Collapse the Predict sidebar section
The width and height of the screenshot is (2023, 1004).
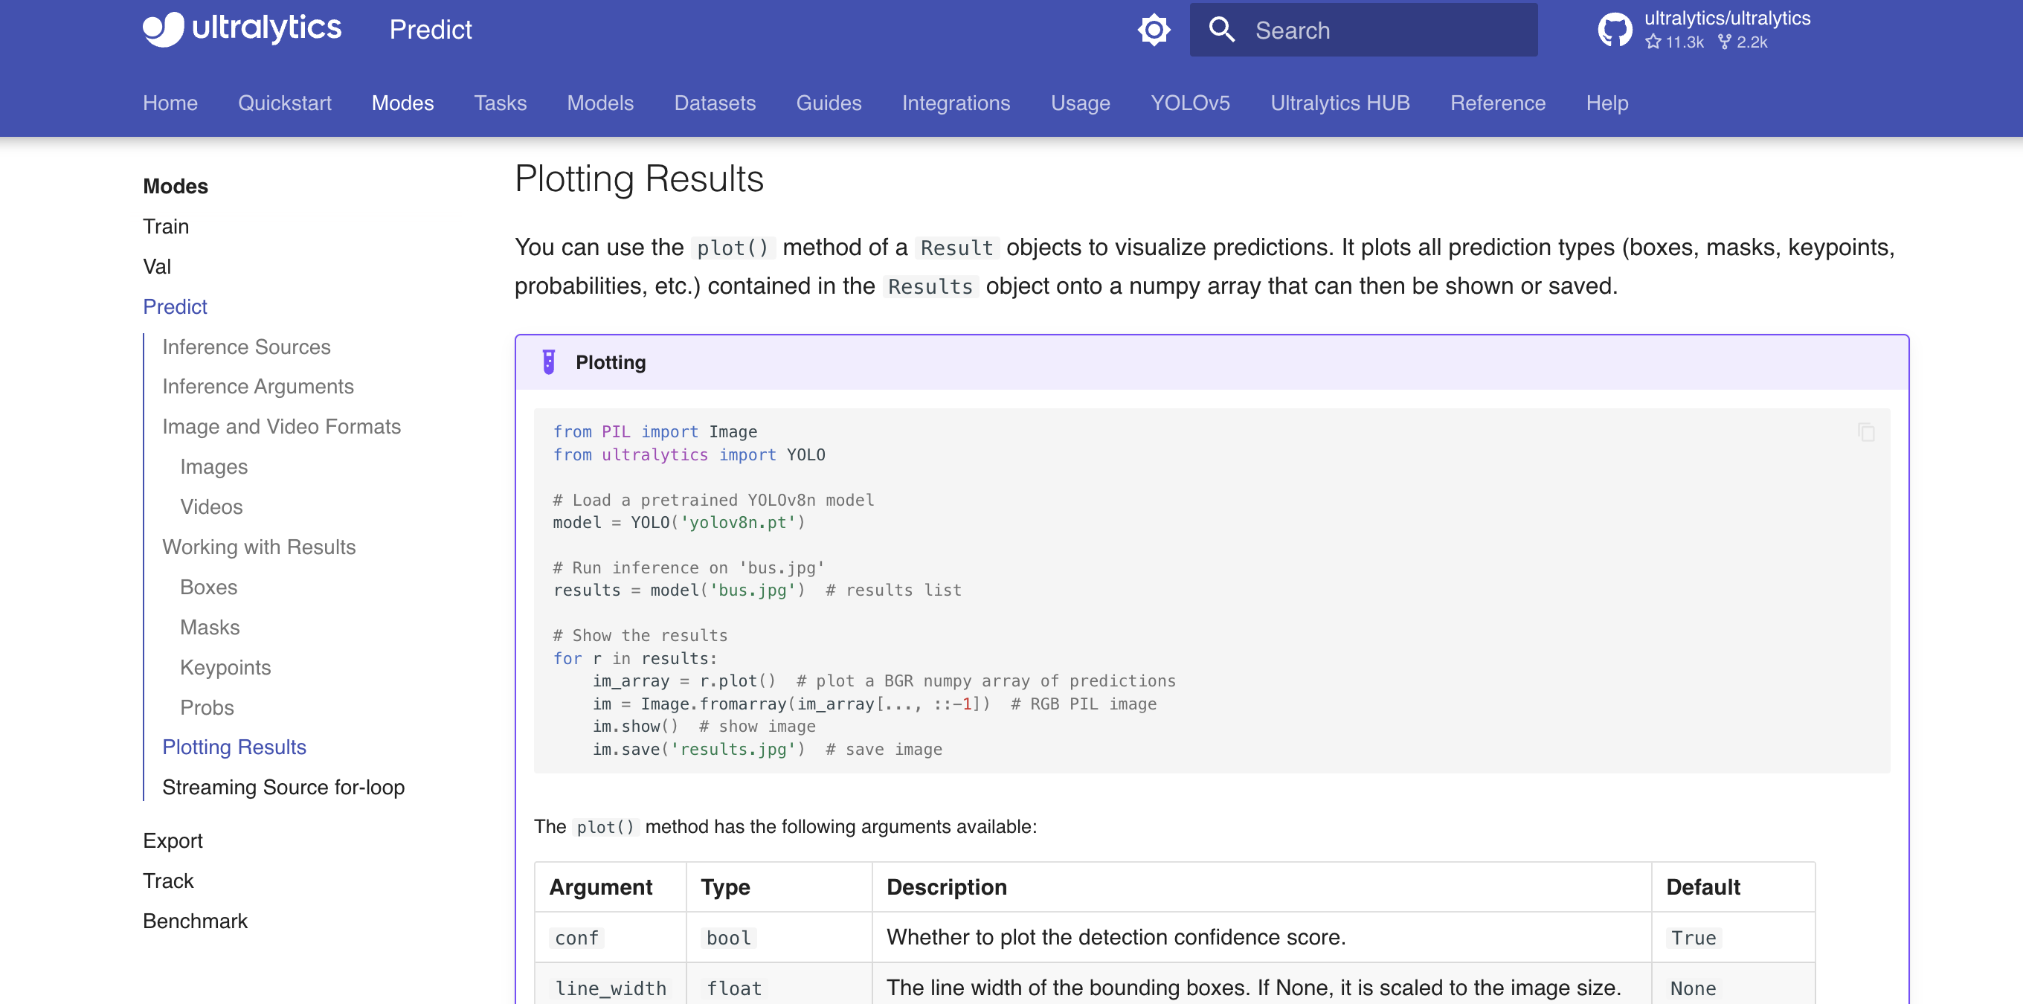click(x=174, y=306)
